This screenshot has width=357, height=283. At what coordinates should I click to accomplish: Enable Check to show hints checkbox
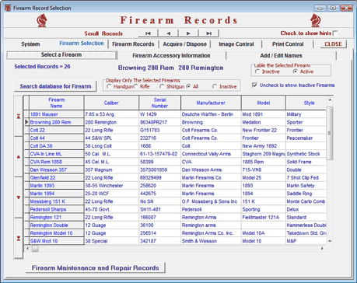335,33
